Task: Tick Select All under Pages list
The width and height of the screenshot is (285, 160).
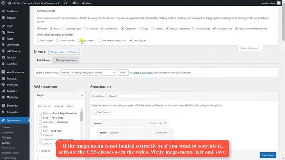Action: pos(38,150)
